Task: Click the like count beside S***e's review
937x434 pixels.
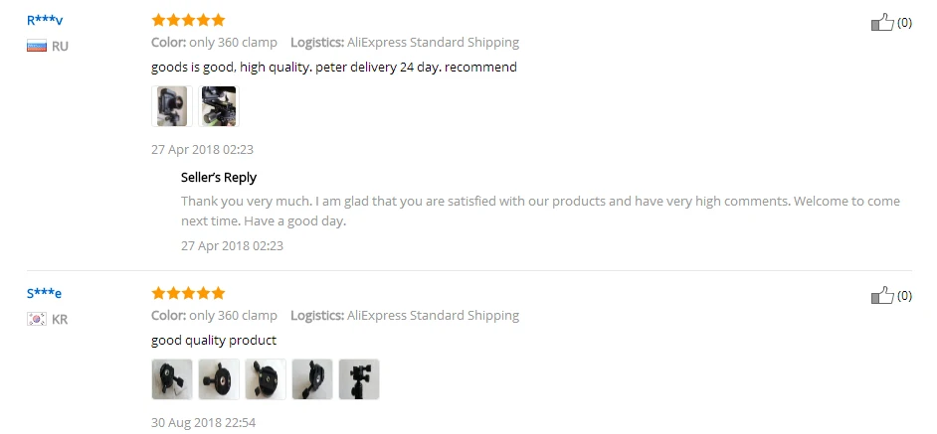Action: tap(904, 295)
